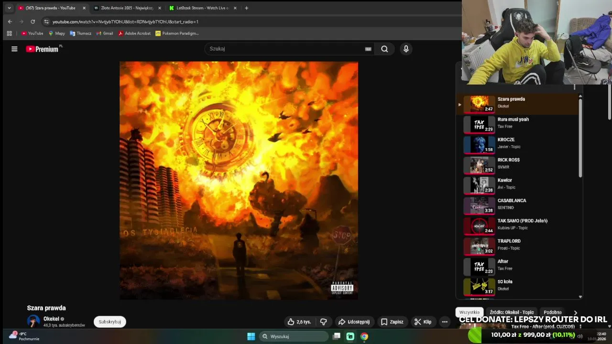This screenshot has width=612, height=344.
Task: Open playlist options three-dot menu
Action: point(574,87)
